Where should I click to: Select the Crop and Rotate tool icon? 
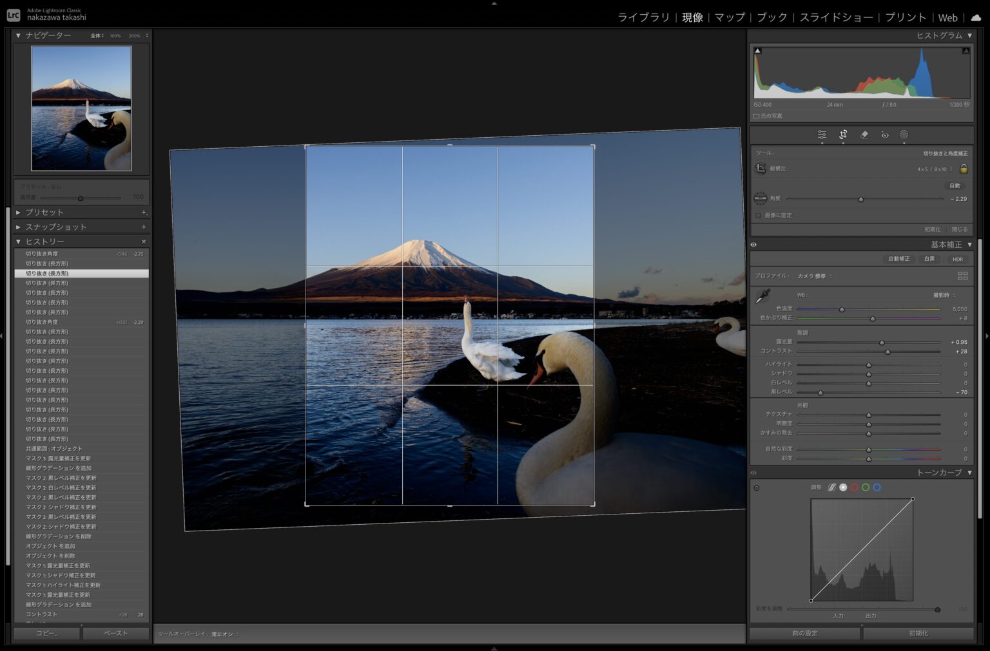[842, 135]
